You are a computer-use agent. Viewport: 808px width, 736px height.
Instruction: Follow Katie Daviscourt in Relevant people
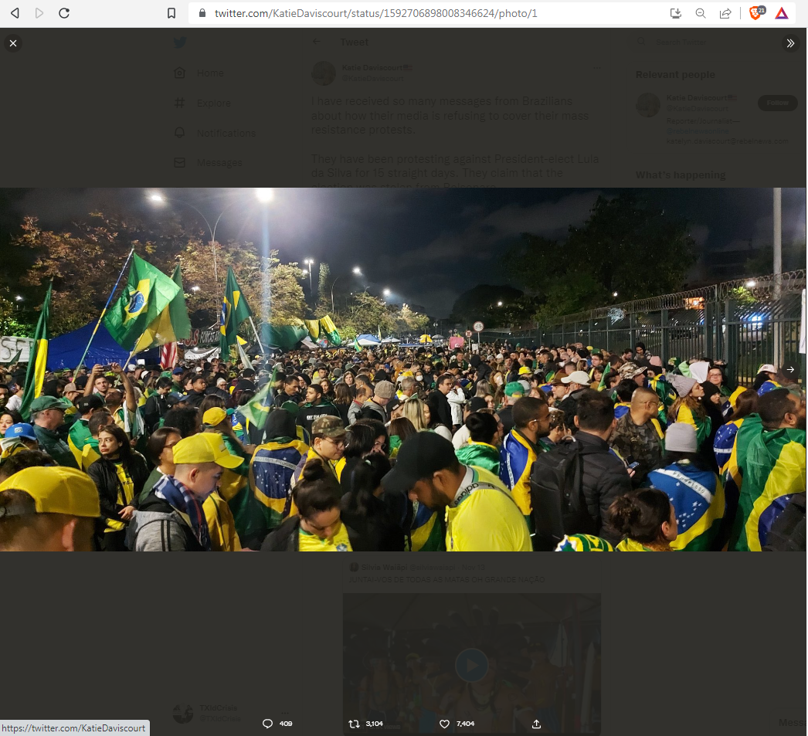[778, 103]
